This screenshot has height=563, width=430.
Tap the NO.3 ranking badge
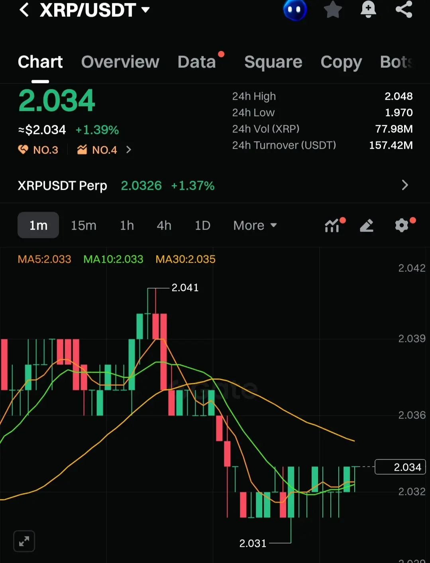(38, 150)
